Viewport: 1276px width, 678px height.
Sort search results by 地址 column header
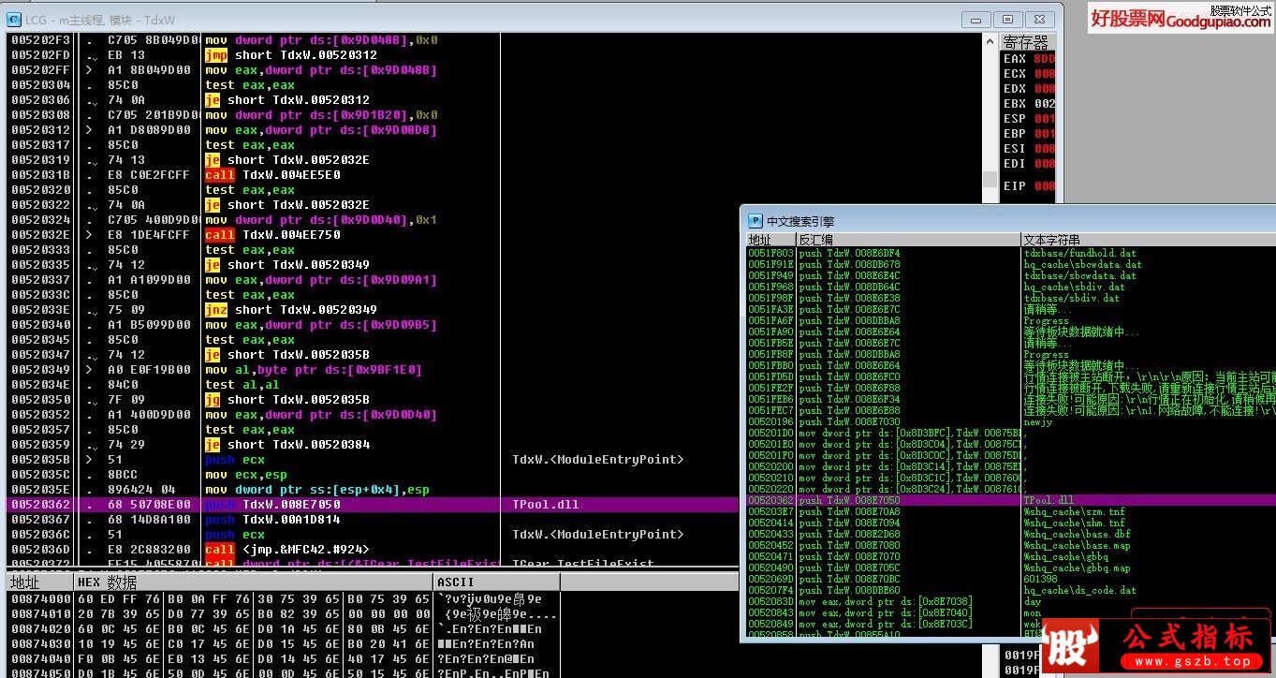(x=770, y=240)
